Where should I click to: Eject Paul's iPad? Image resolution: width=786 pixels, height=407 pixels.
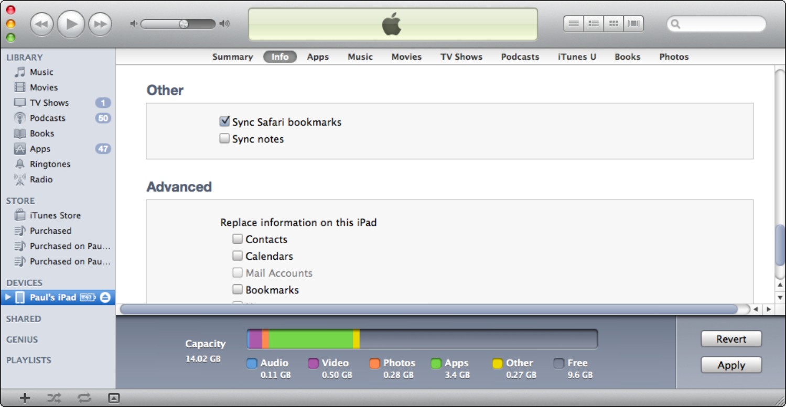(105, 297)
